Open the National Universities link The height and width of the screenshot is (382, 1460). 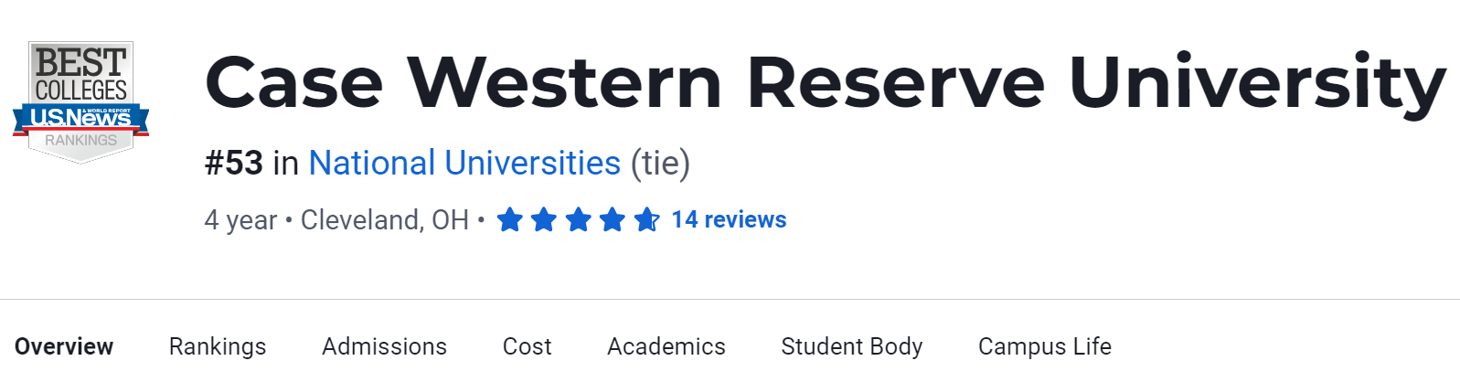pyautogui.click(x=464, y=164)
